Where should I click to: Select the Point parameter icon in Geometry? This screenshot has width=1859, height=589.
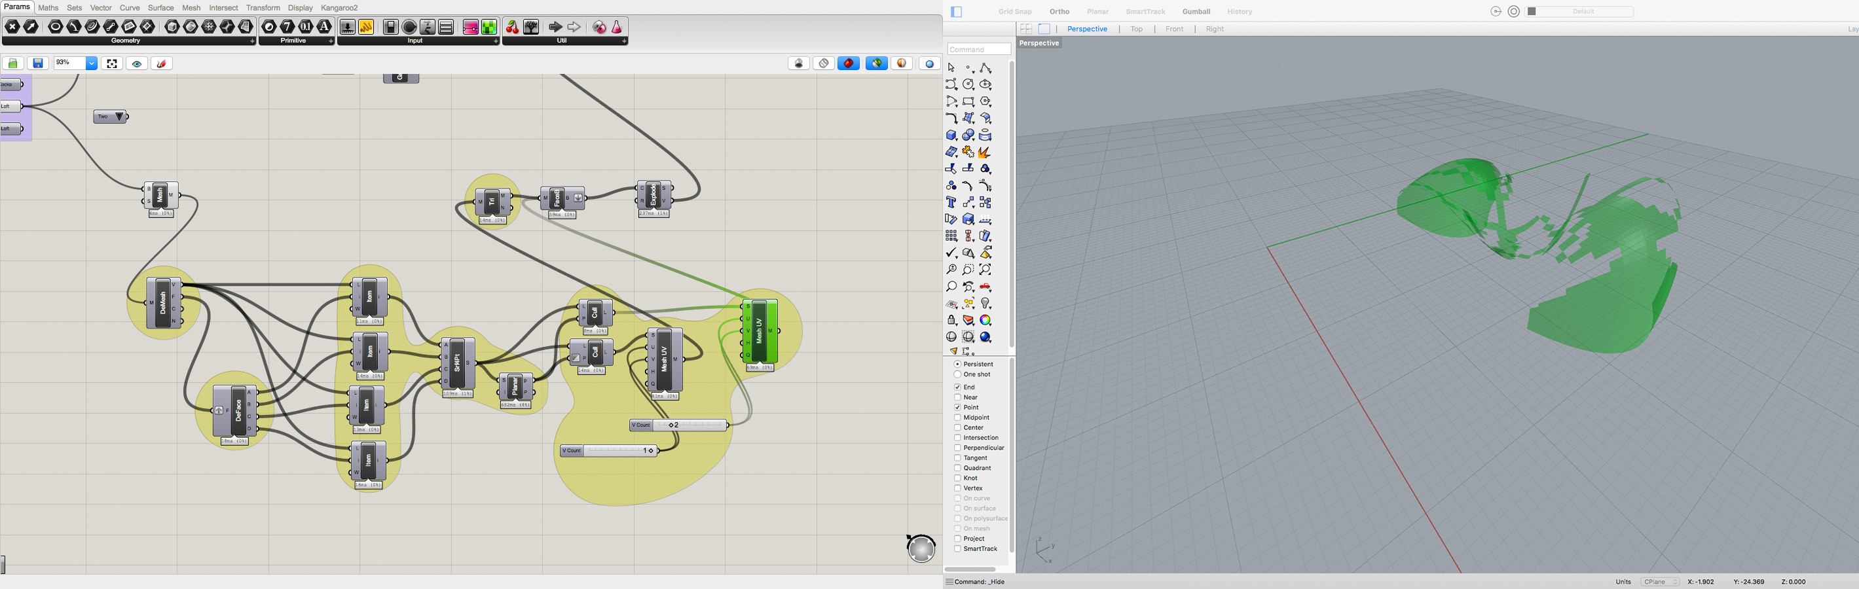pos(12,27)
